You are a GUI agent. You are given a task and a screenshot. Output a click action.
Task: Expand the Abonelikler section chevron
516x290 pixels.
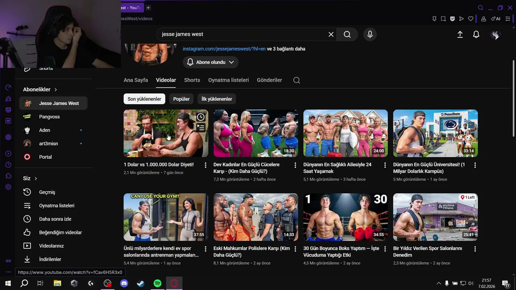click(56, 89)
